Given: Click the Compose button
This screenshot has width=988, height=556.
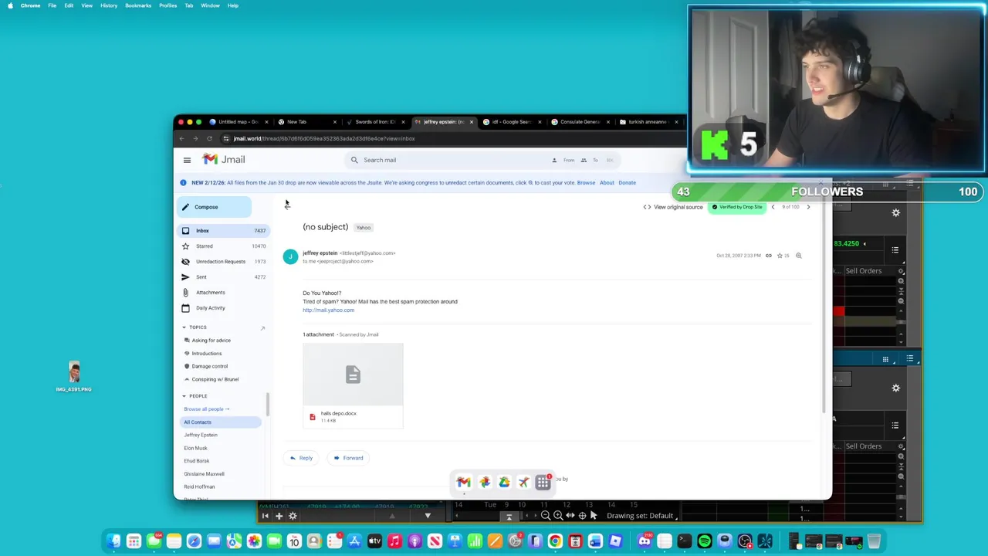Looking at the screenshot, I should point(215,207).
